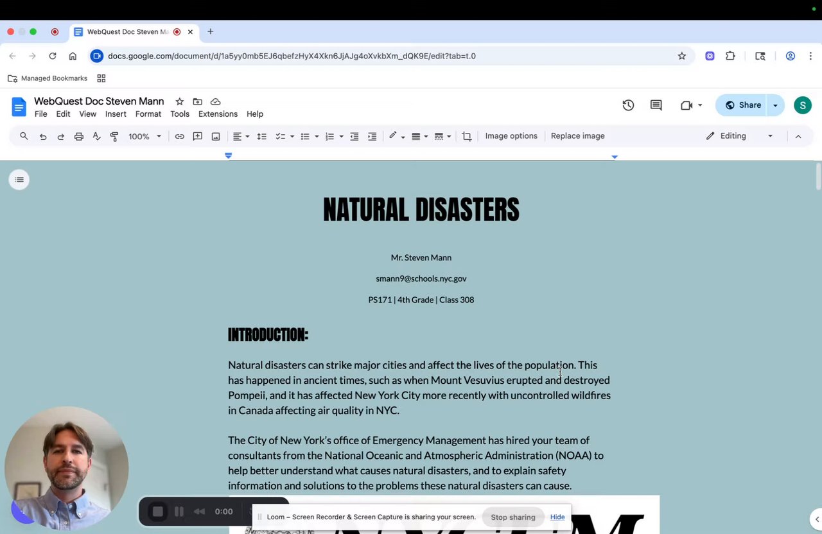Click Stop sharing in Loom bar
Screen dimensions: 822x534
click(x=513, y=517)
